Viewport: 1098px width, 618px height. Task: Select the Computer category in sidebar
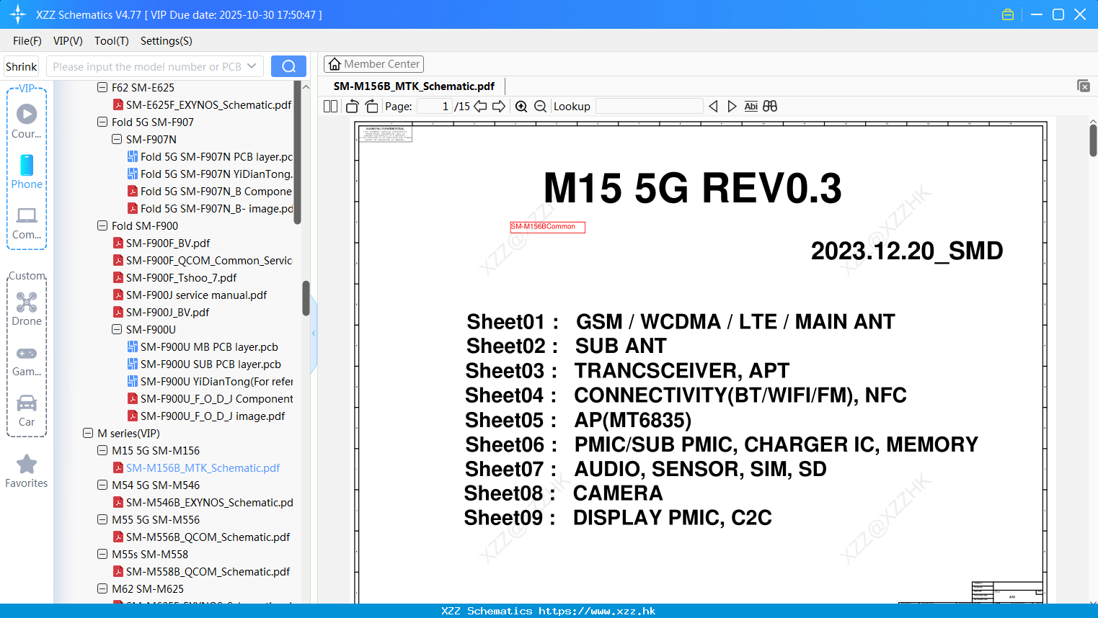tap(27, 223)
